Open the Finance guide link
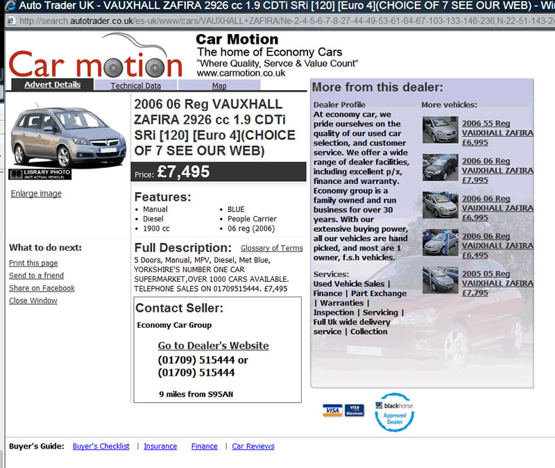Viewport: 555px width, 468px height. pyautogui.click(x=204, y=446)
